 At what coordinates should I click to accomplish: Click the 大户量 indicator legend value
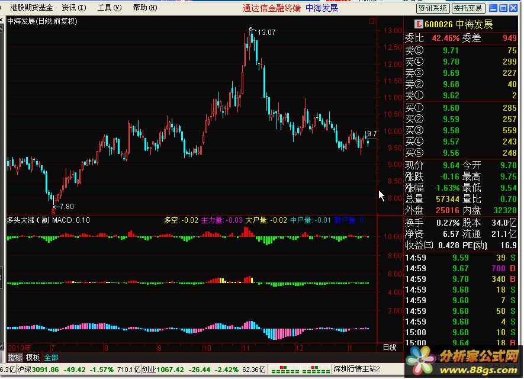(266, 220)
